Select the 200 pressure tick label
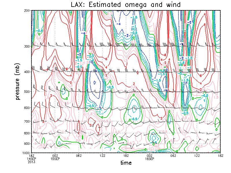 (27, 11)
